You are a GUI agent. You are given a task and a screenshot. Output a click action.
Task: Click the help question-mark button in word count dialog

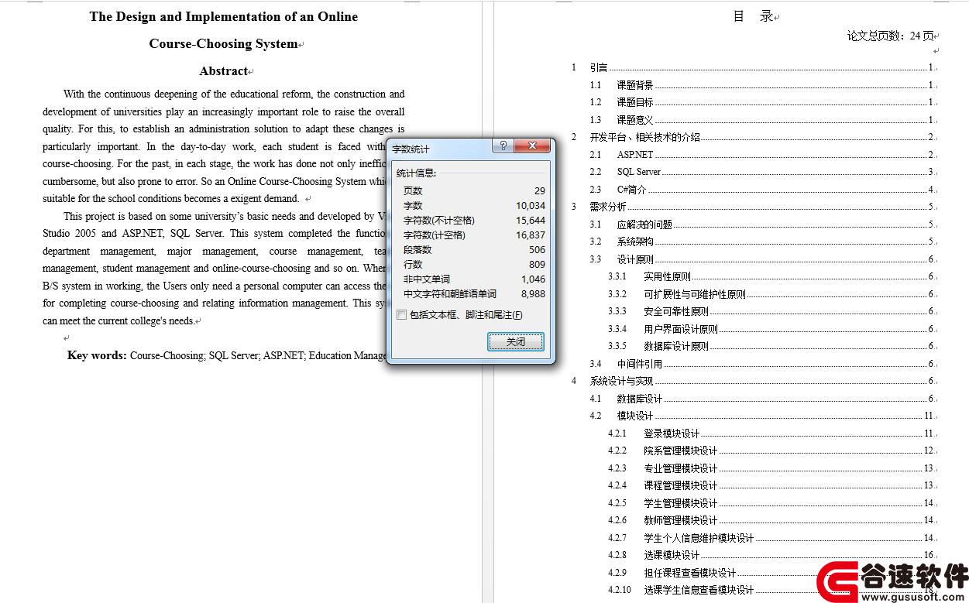(x=502, y=146)
